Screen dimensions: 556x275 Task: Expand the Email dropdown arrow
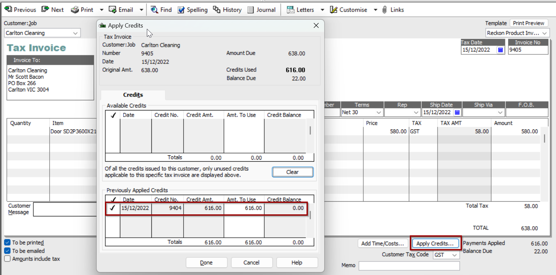141,10
